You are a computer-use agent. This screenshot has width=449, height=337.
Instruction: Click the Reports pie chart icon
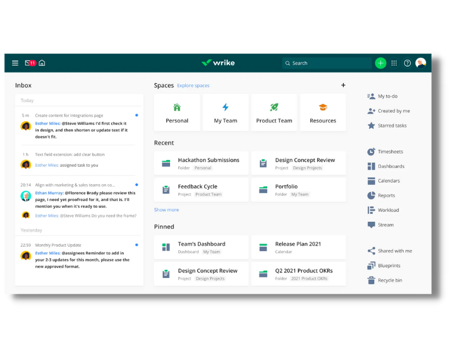pos(371,195)
